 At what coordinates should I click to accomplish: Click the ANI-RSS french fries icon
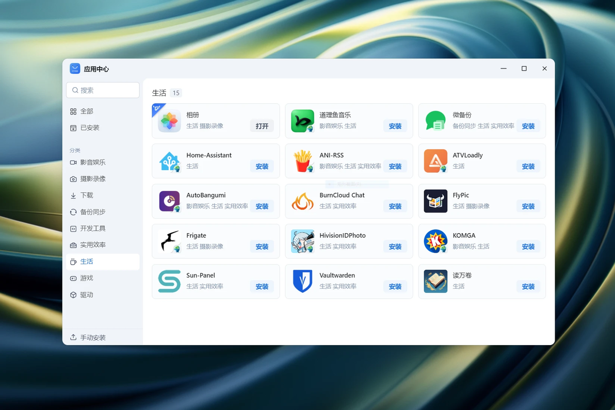point(302,161)
